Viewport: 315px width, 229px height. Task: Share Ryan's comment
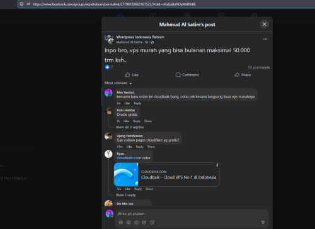149,189
